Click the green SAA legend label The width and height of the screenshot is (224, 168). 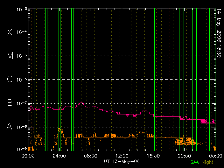click(195, 162)
